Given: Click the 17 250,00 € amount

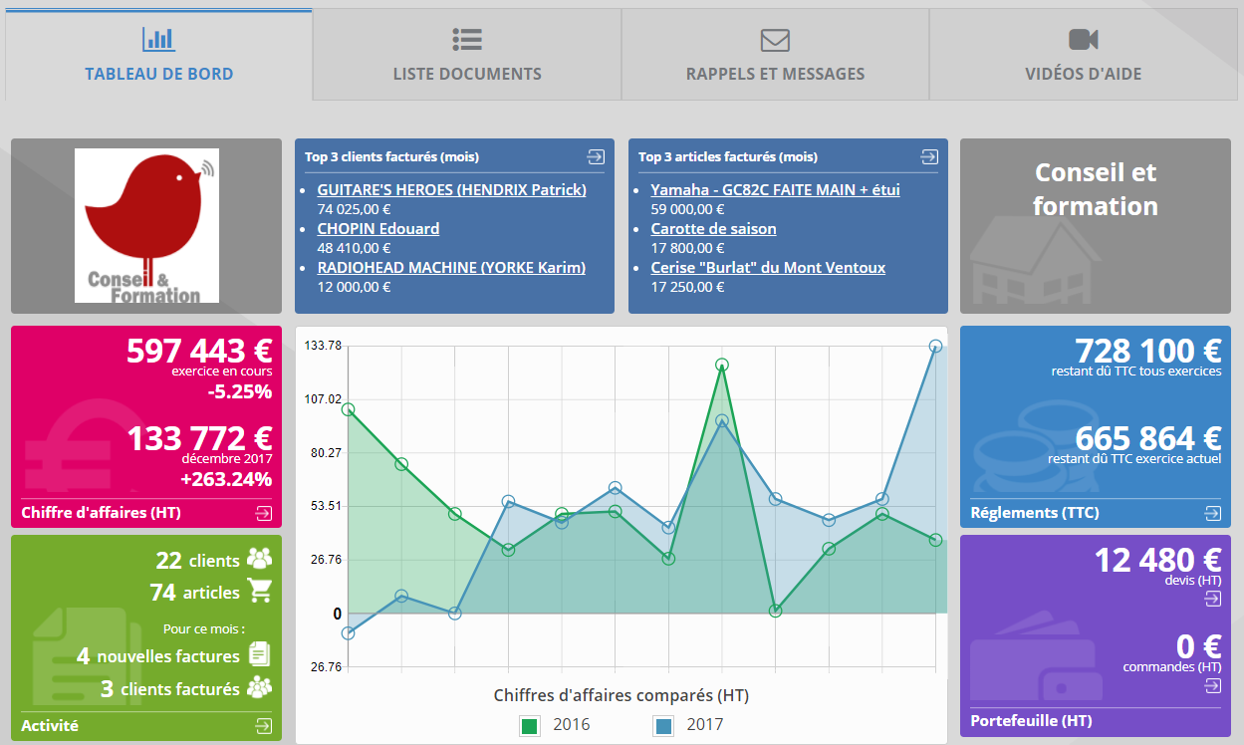Looking at the screenshot, I should pos(687,287).
